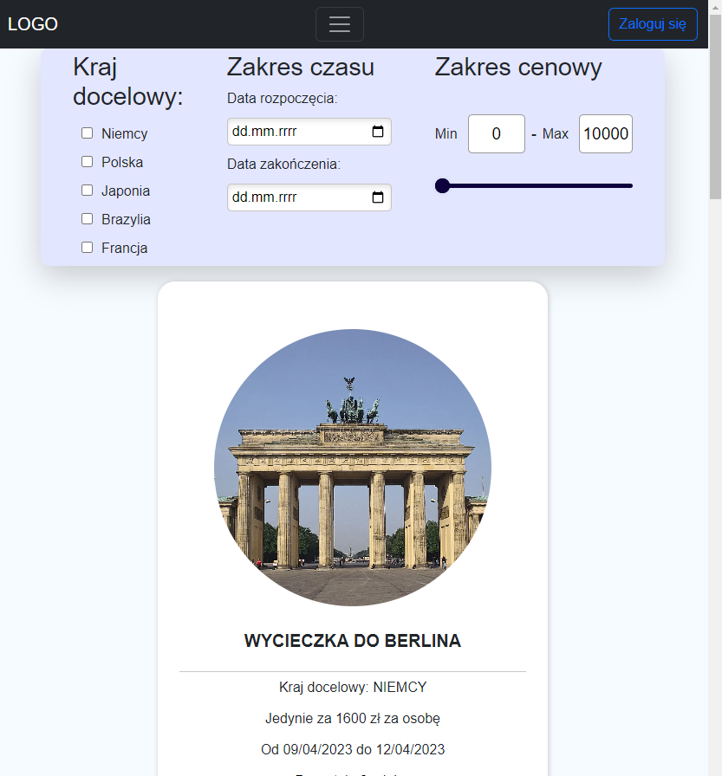Screen dimensions: 722x776
Task: Click the Brandenburg Gate trip image
Action: (353, 468)
